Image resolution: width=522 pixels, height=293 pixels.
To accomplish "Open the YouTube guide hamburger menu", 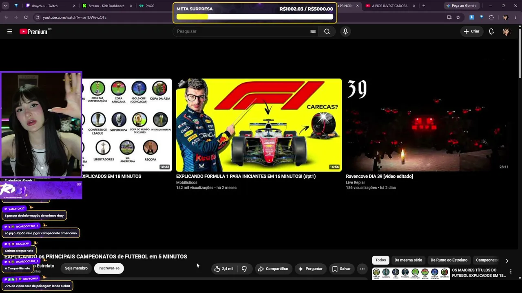I will click(x=10, y=31).
